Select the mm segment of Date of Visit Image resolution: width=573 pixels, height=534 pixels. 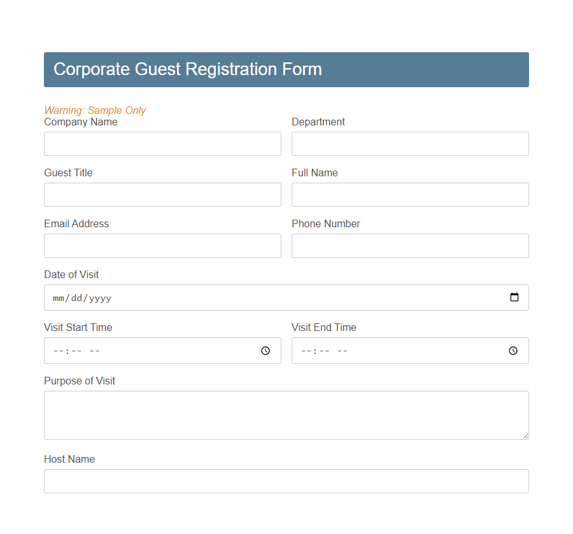coord(58,298)
